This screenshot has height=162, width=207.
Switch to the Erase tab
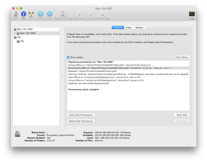coord(129,28)
